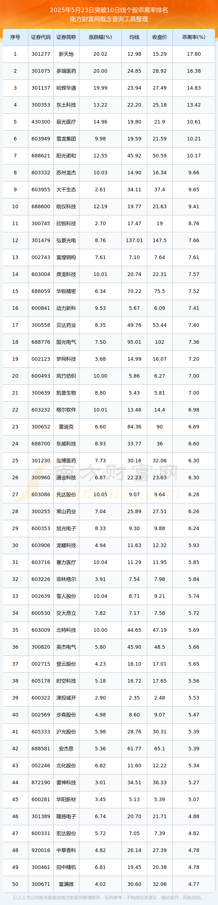Click stock name 东威科技
Viewport: 218px width, 905px height.
coord(66,444)
